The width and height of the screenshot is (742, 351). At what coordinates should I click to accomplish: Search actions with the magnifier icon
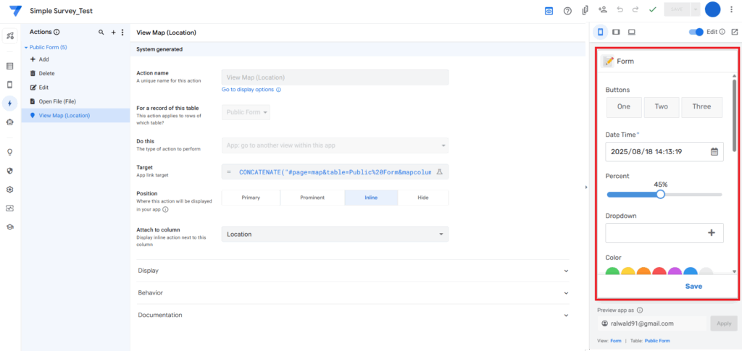(101, 33)
